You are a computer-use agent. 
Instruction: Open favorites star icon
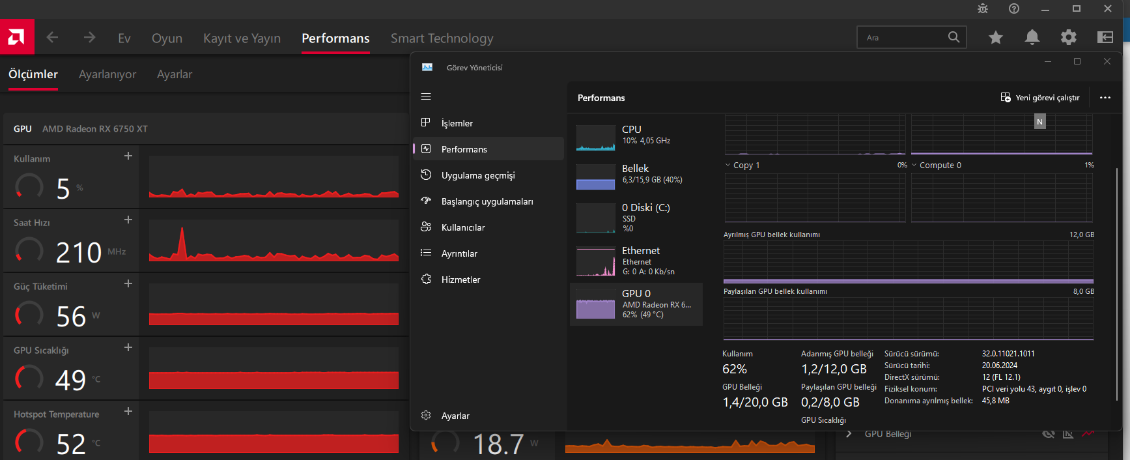pyautogui.click(x=995, y=38)
